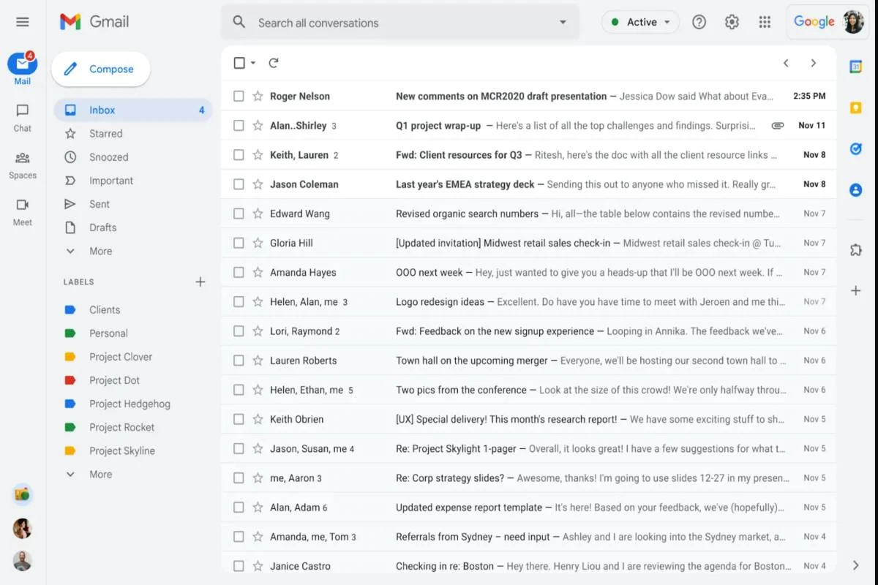Go to older messages page arrow
This screenshot has height=585, width=878.
click(x=814, y=63)
